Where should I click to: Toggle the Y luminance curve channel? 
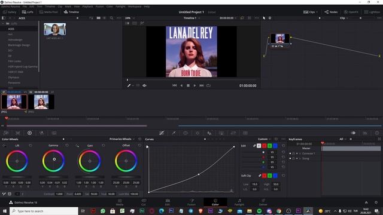pyautogui.click(x=259, y=146)
